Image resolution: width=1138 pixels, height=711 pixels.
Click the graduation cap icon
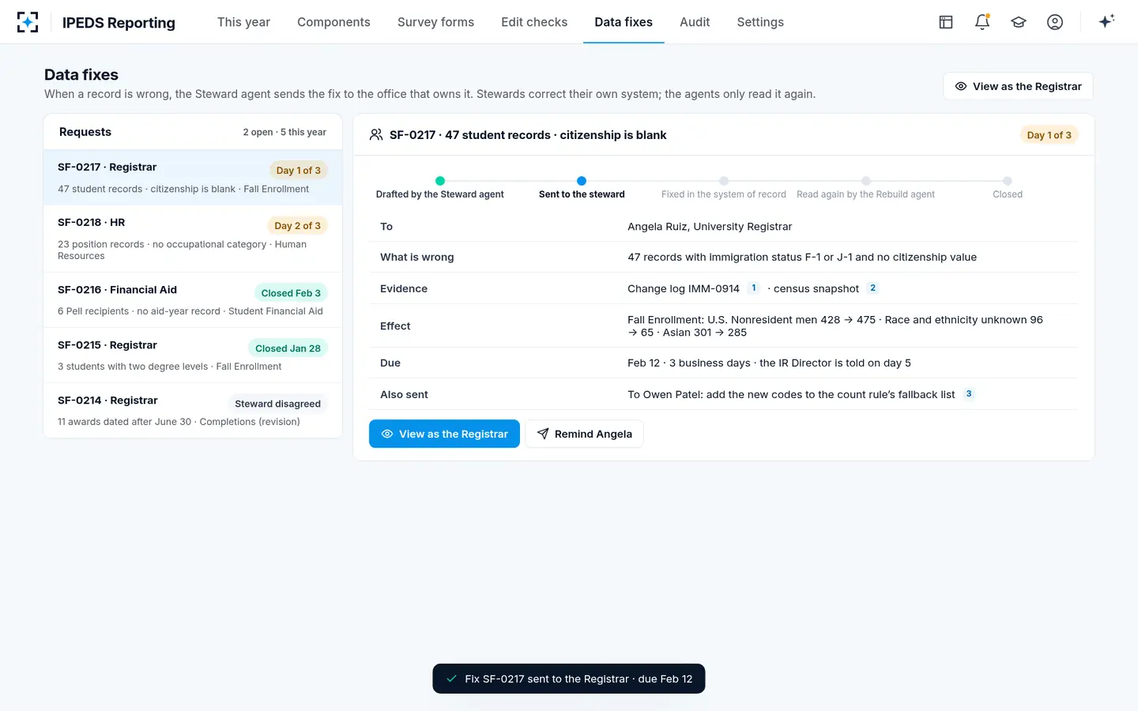click(x=1019, y=22)
